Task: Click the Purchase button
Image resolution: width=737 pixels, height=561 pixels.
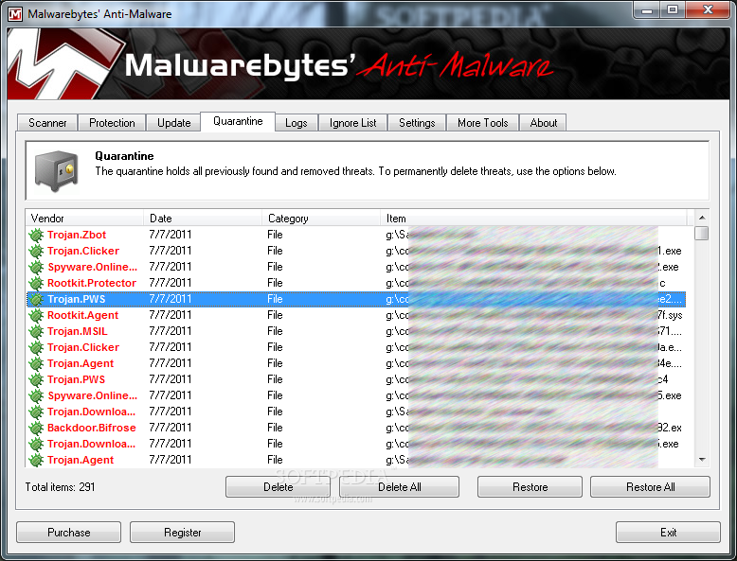Action: pyautogui.click(x=68, y=533)
